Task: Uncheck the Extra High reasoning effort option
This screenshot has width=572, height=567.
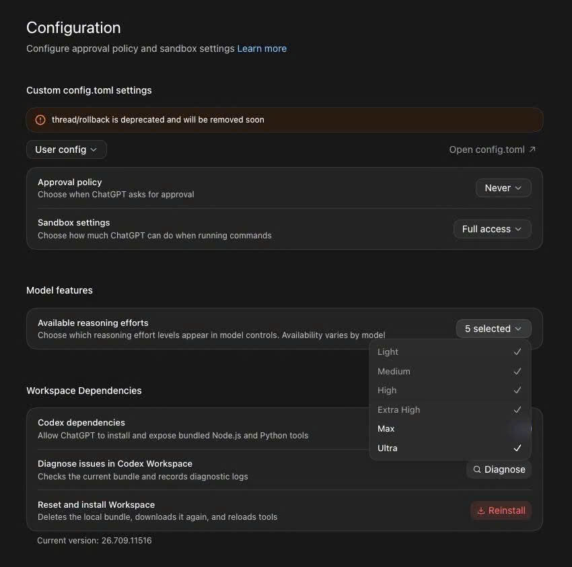Action: click(450, 409)
